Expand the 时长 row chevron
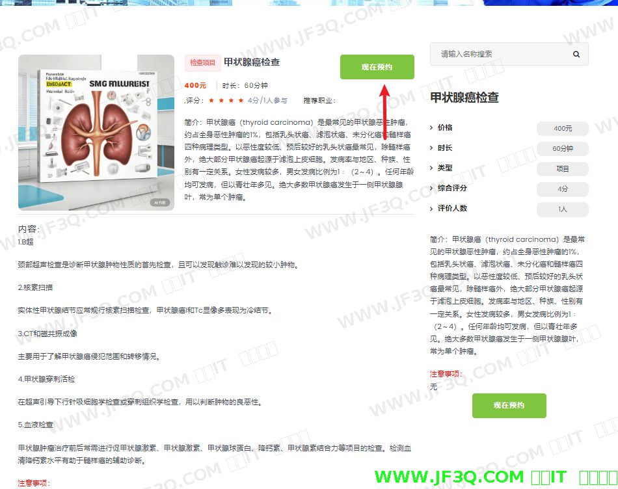618x489 pixels. tap(431, 148)
